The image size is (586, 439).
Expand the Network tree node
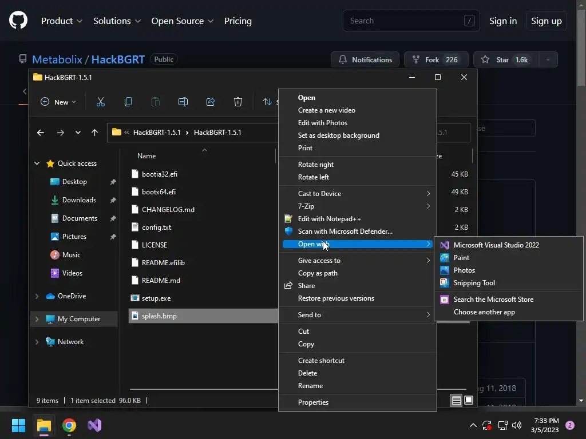[37, 342]
